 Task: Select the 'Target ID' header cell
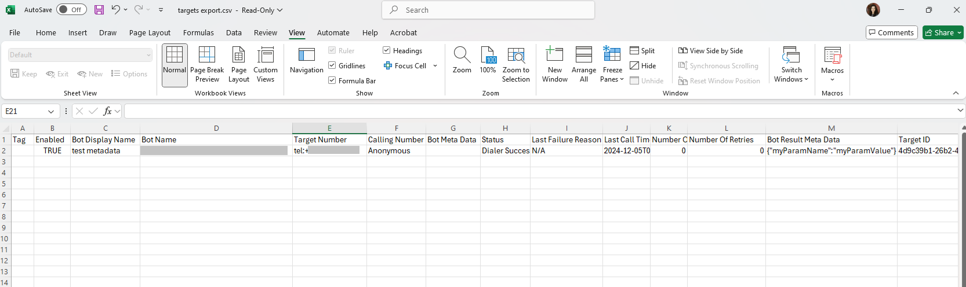click(x=928, y=139)
